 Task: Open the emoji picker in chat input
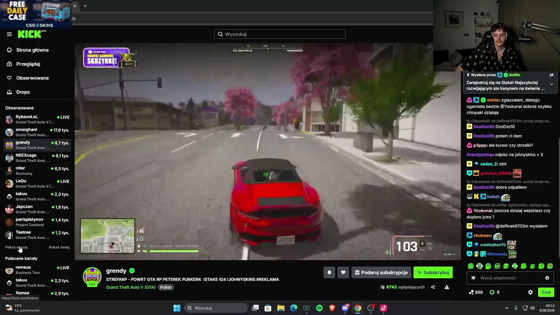(x=547, y=278)
